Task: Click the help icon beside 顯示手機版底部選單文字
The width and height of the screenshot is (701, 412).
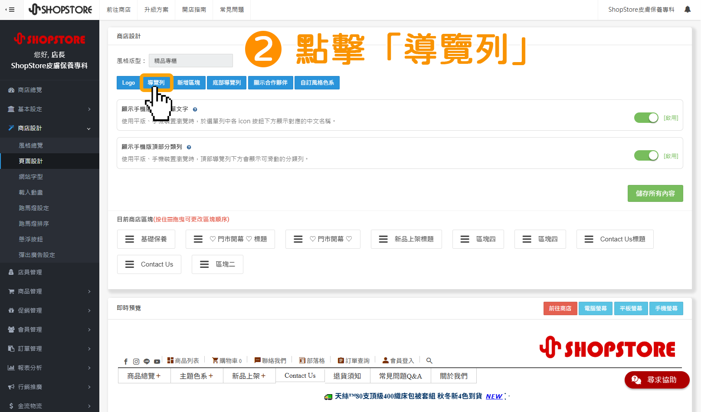Action: [195, 110]
